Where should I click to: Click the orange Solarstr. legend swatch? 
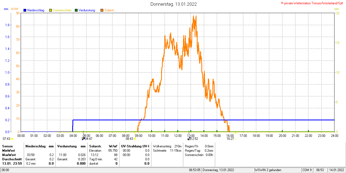click(x=102, y=10)
